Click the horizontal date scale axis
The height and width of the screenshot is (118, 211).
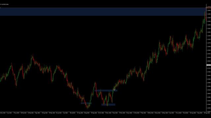pos(103,113)
